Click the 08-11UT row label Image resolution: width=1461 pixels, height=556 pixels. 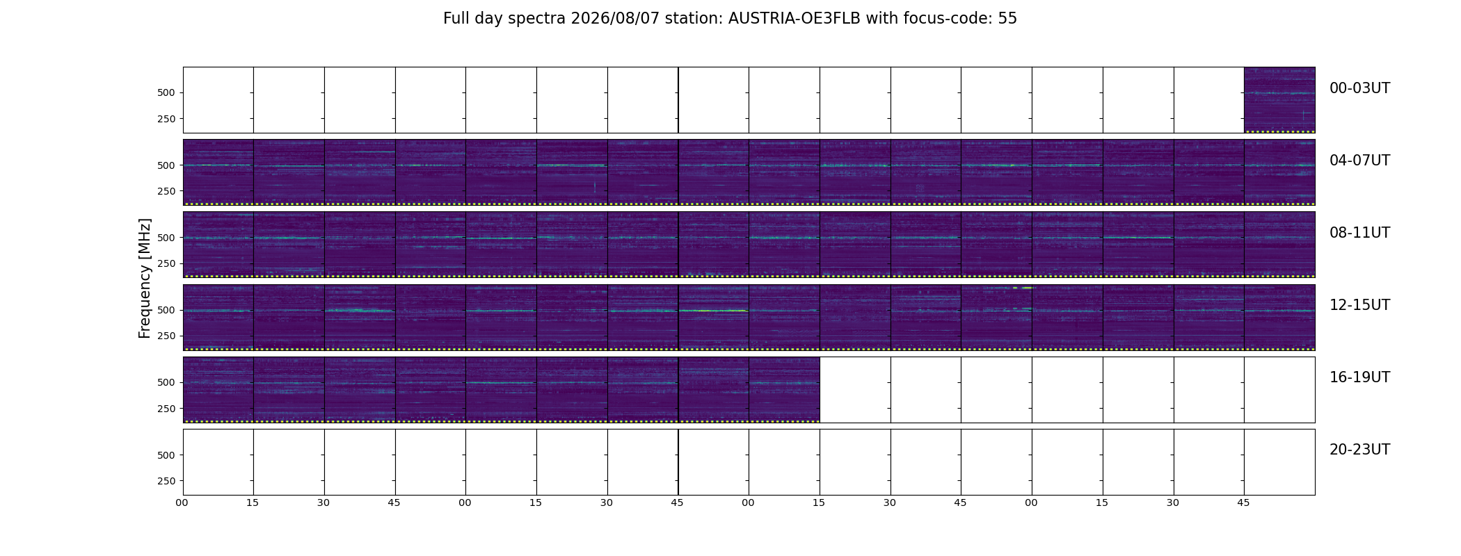point(1359,233)
